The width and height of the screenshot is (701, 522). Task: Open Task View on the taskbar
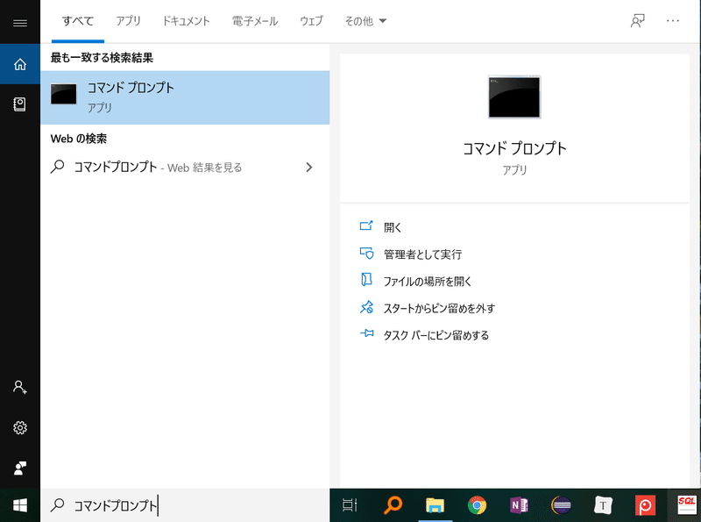pyautogui.click(x=349, y=505)
